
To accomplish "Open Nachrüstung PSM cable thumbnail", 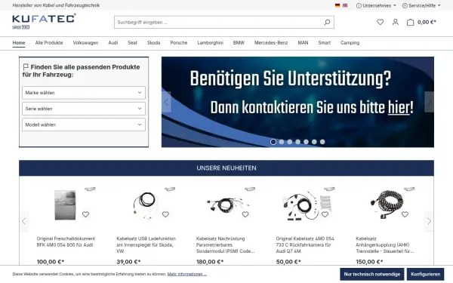I will pos(228,205).
